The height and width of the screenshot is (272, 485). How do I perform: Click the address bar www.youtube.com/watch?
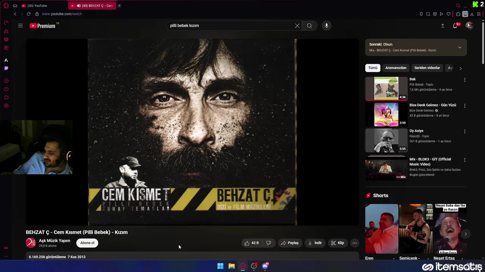pyautogui.click(x=62, y=14)
